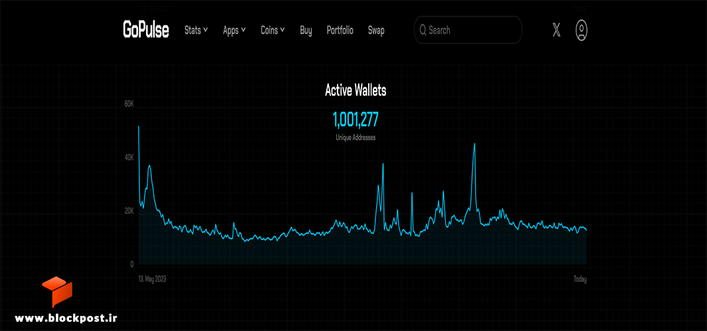Open the Coins dropdown menu

coord(273,30)
